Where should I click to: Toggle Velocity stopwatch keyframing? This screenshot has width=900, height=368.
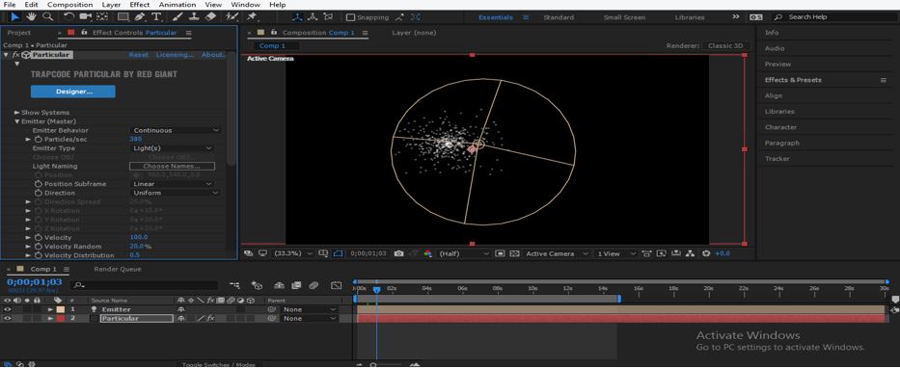tap(38, 237)
